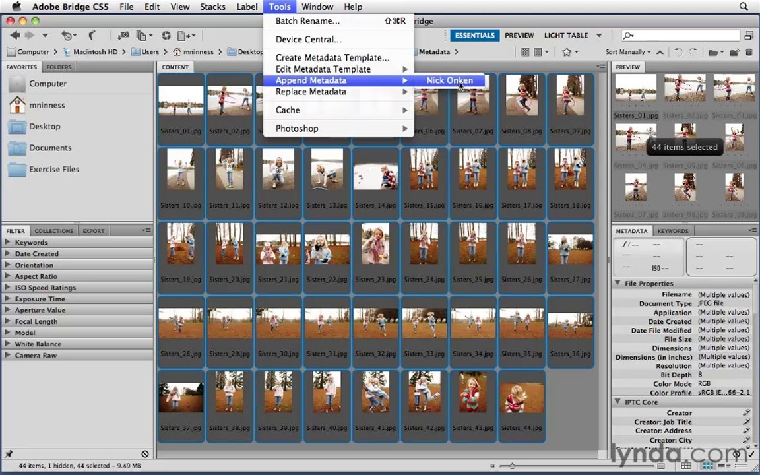Collapse the IPTC Core section
The width and height of the screenshot is (760, 475).
618,402
